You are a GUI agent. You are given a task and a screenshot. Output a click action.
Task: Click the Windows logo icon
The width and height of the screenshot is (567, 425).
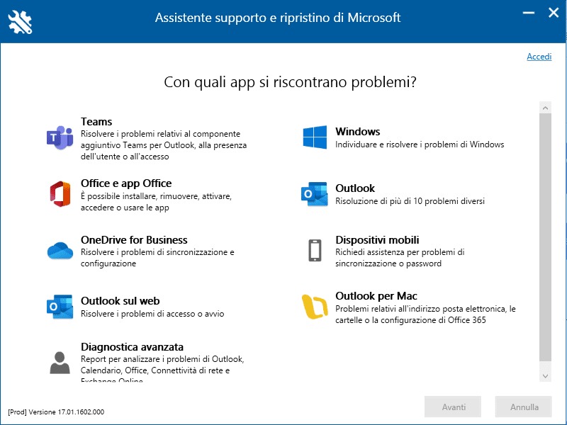315,137
